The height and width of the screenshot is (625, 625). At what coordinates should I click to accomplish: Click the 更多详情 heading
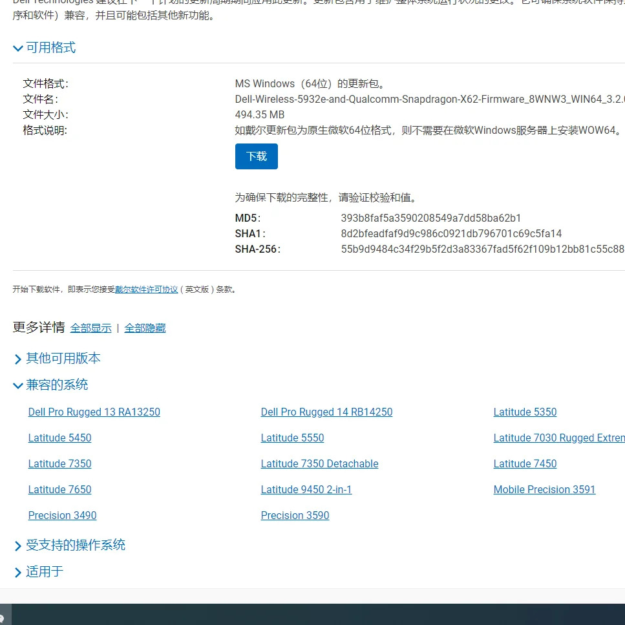39,327
